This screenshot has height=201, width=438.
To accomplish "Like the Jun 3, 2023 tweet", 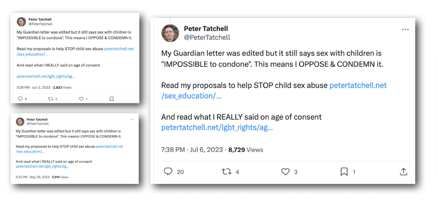I will pos(81,99).
